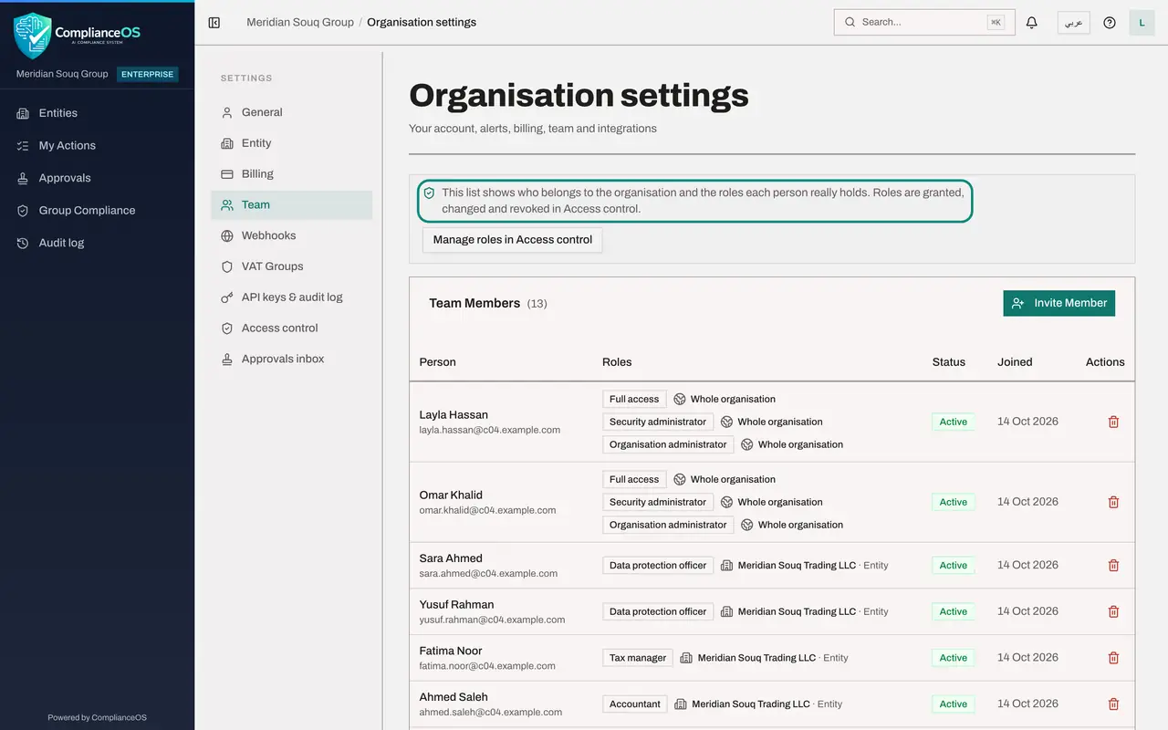This screenshot has height=730, width=1168.
Task: Open Access control settings tab
Action: pos(291,328)
